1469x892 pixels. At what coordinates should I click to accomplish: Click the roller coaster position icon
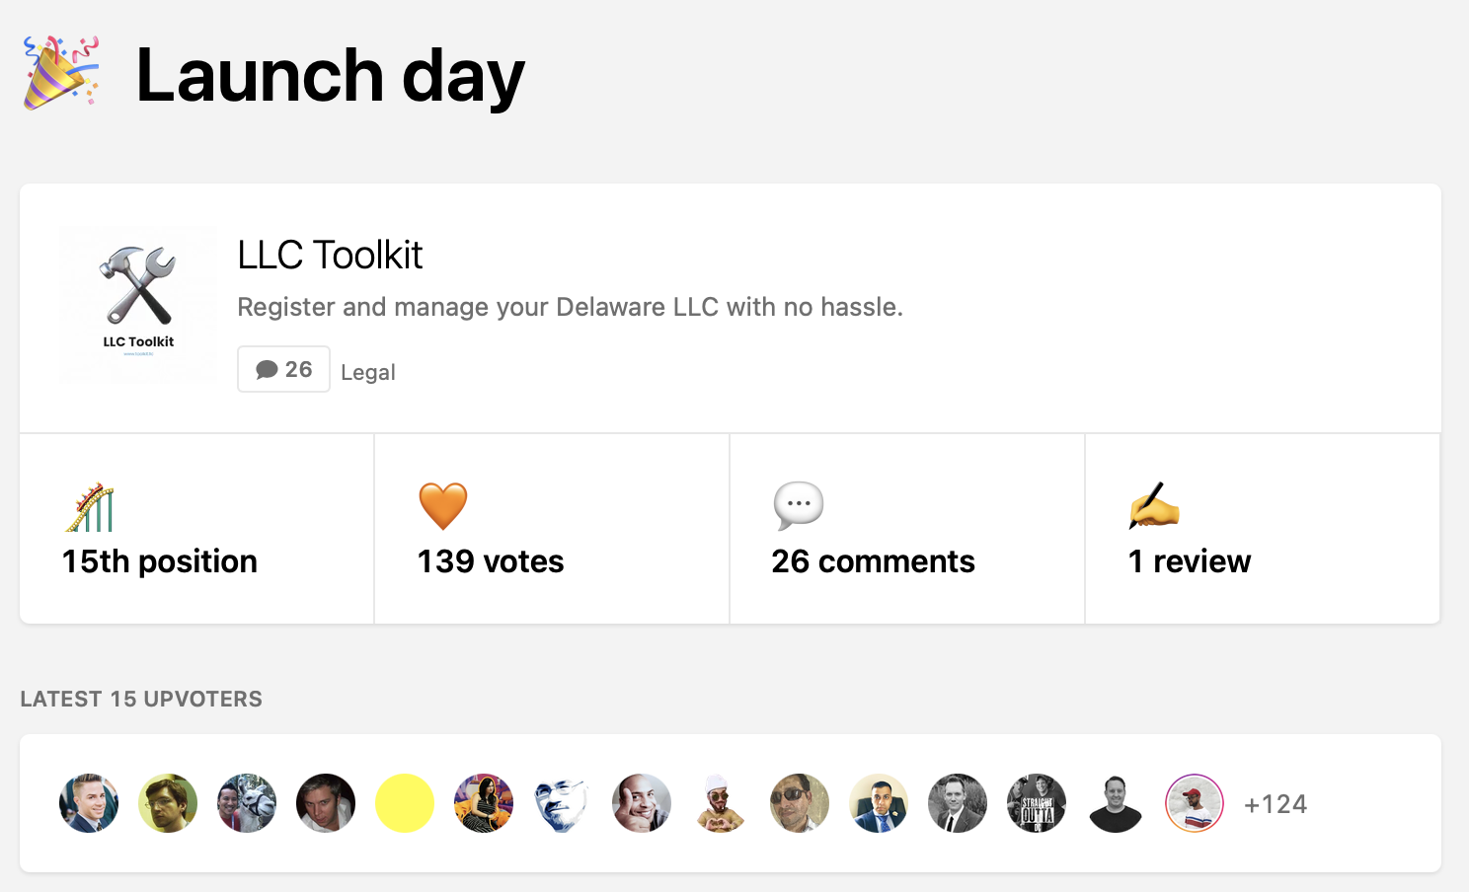tap(90, 507)
